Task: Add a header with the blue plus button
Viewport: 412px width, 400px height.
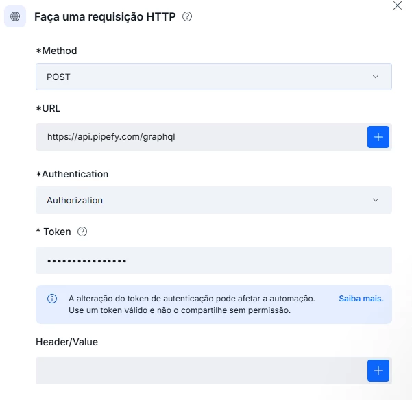Action: click(x=378, y=371)
